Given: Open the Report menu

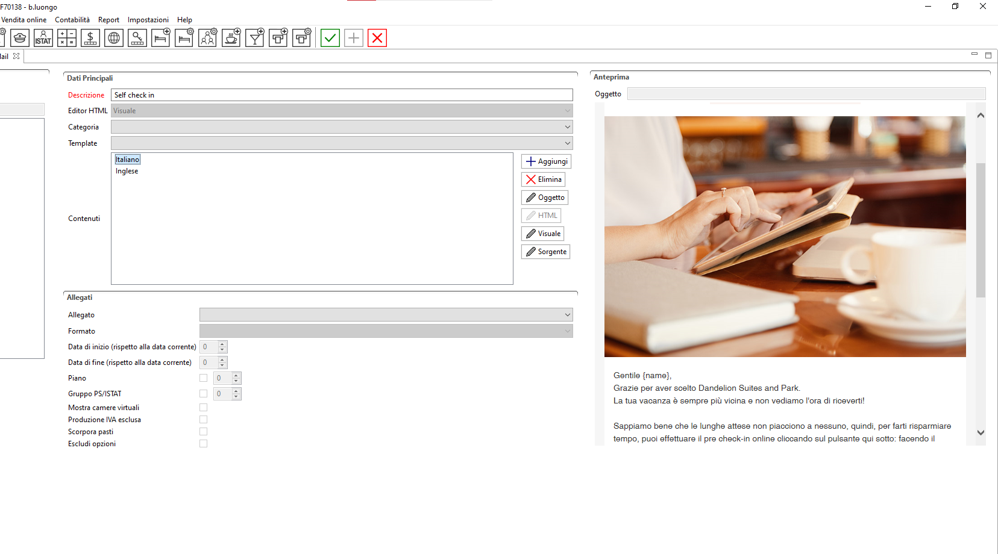Looking at the screenshot, I should click(109, 20).
